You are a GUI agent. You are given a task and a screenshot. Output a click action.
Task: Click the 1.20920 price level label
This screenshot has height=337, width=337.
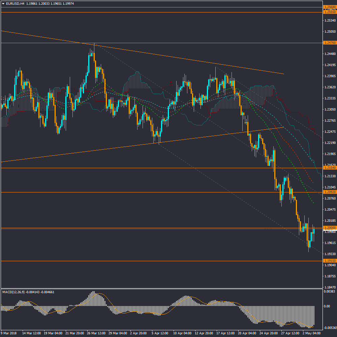pyautogui.click(x=329, y=192)
